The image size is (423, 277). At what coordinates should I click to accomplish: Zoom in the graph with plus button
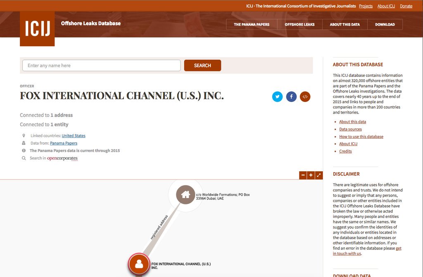[311, 175]
